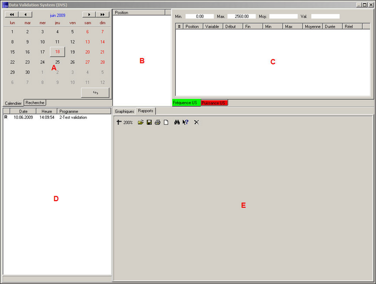The image size is (376, 284).
Task: Switch to the Recherche tab
Action: tap(35, 103)
